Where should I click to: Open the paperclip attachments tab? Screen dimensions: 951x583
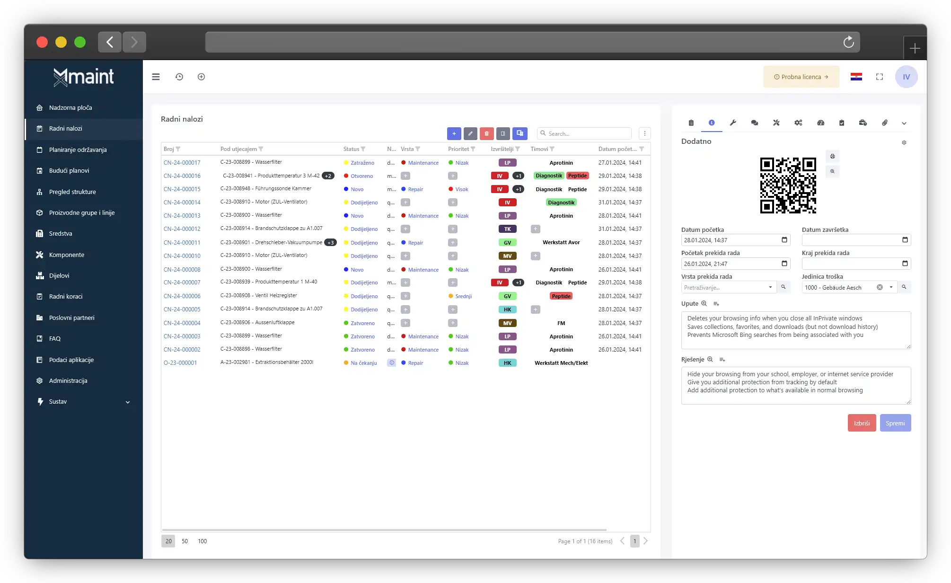[x=884, y=123]
